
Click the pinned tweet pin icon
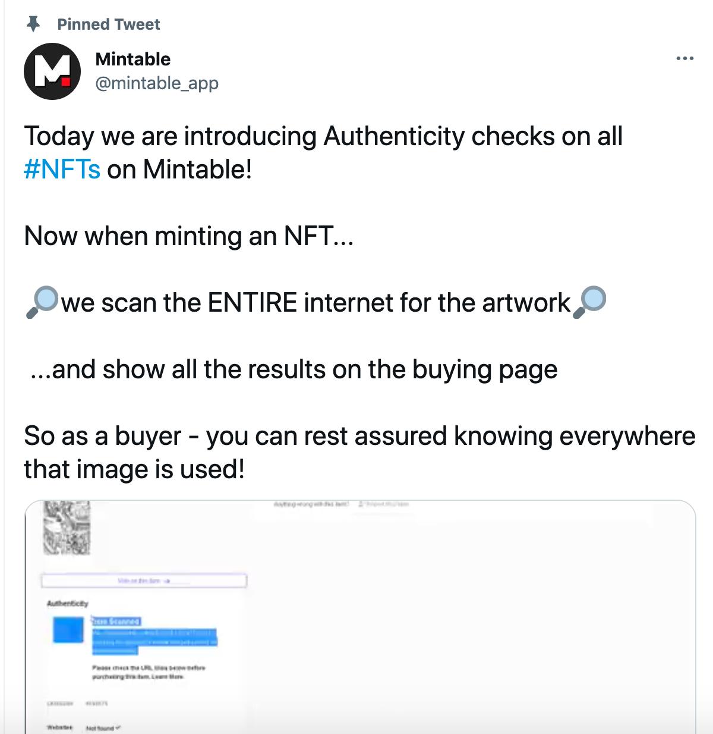33,24
